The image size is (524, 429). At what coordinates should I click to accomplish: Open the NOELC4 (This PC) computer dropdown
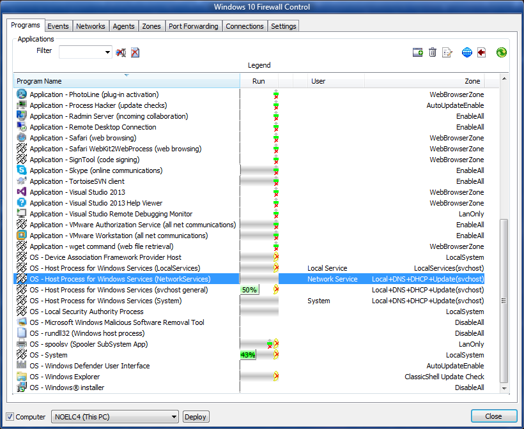(x=115, y=417)
